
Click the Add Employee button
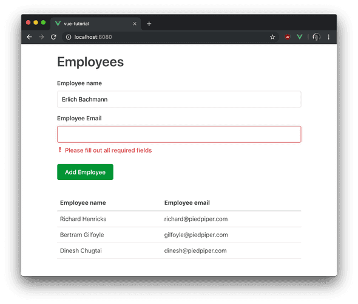tap(85, 172)
